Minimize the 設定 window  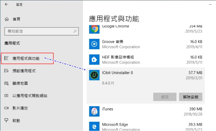pos(210,5)
